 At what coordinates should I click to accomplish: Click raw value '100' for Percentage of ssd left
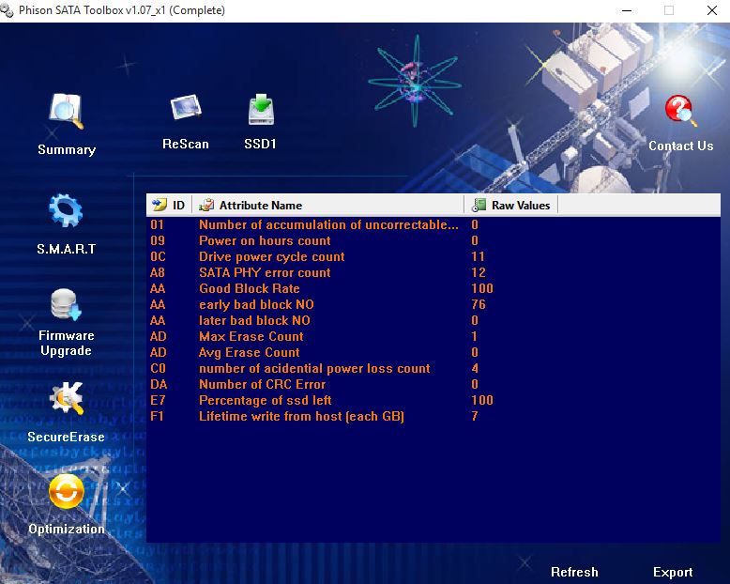click(x=482, y=400)
